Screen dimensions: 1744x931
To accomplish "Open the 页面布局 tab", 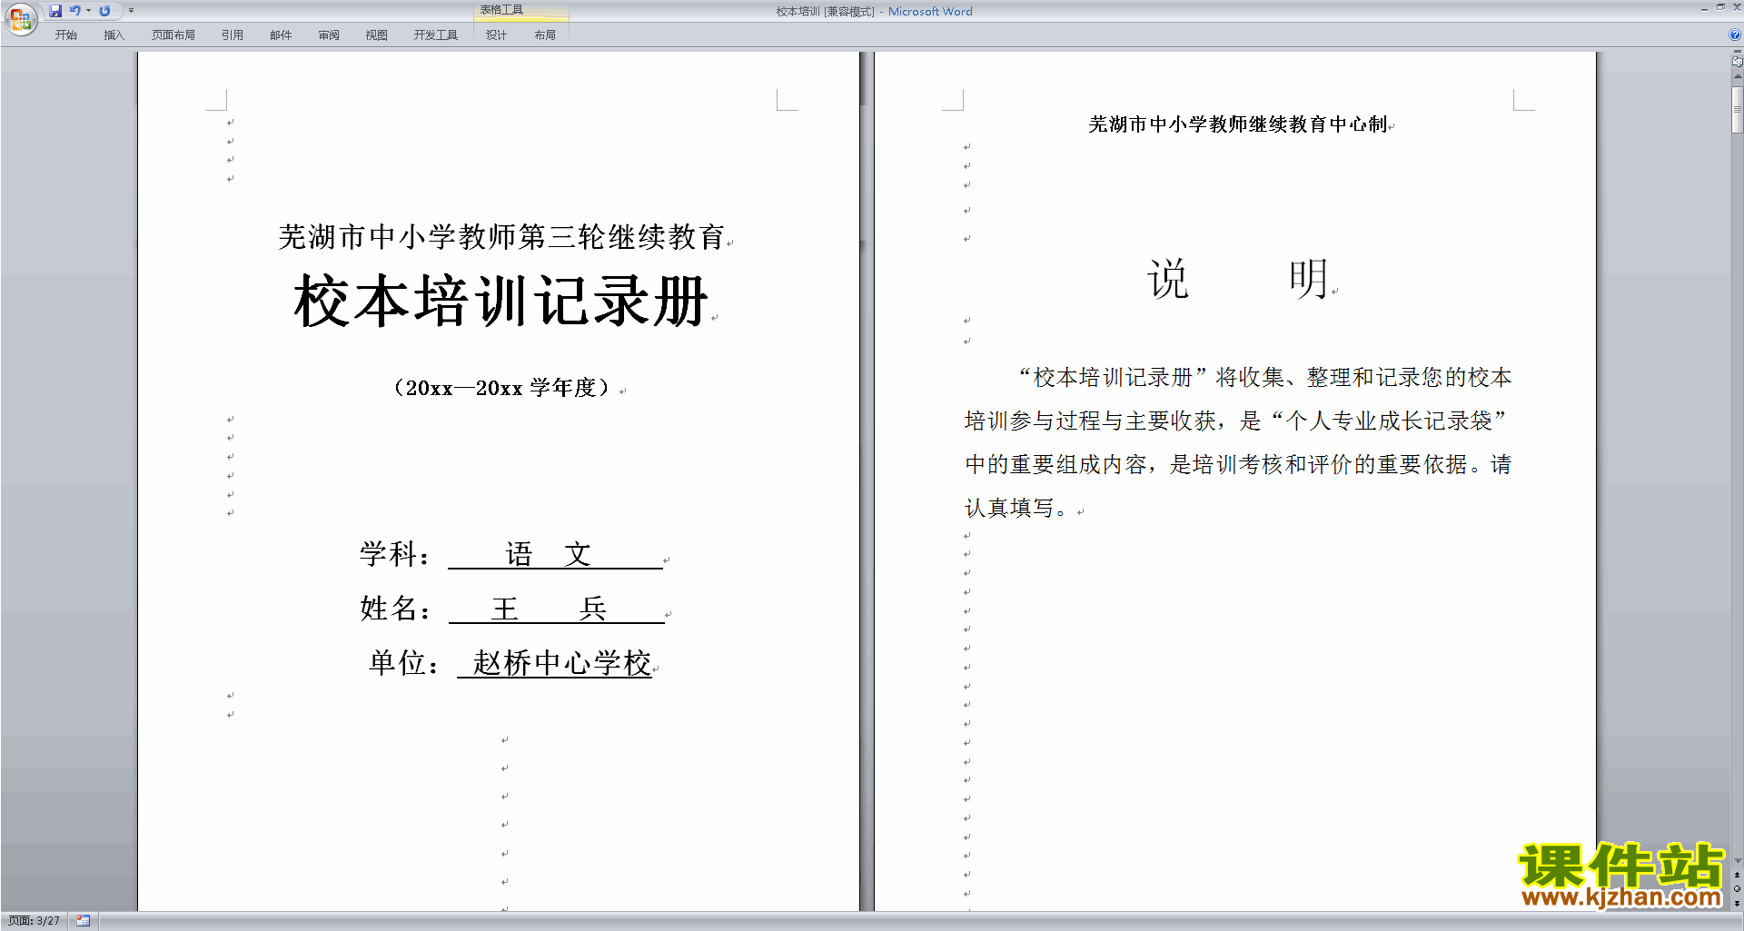I will tap(173, 35).
